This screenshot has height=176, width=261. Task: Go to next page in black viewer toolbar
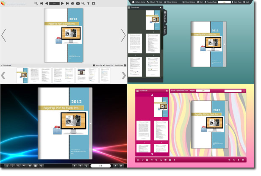(115, 165)
